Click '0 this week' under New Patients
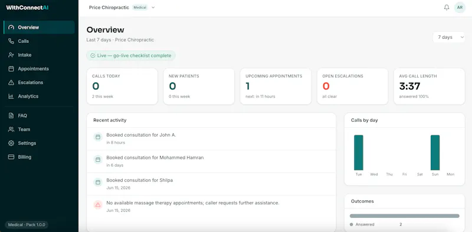The image size is (472, 232). pyautogui.click(x=179, y=97)
